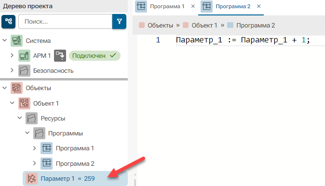
Task: Click the Программа 1 tab icon
Action: [x=141, y=6]
